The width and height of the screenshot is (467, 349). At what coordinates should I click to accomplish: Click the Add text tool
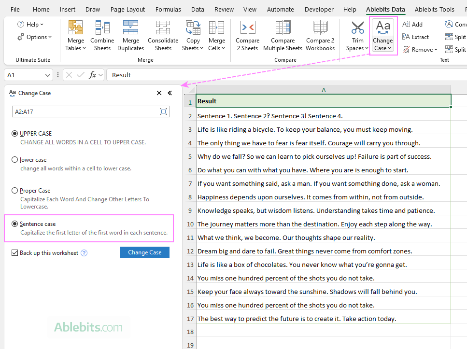(x=412, y=25)
